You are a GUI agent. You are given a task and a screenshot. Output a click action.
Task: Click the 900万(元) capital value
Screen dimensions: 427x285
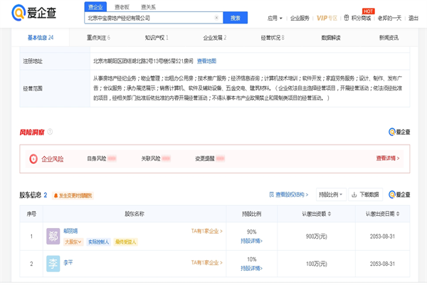[x=316, y=237]
